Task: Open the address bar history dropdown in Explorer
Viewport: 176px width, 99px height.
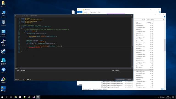Action: [142, 20]
